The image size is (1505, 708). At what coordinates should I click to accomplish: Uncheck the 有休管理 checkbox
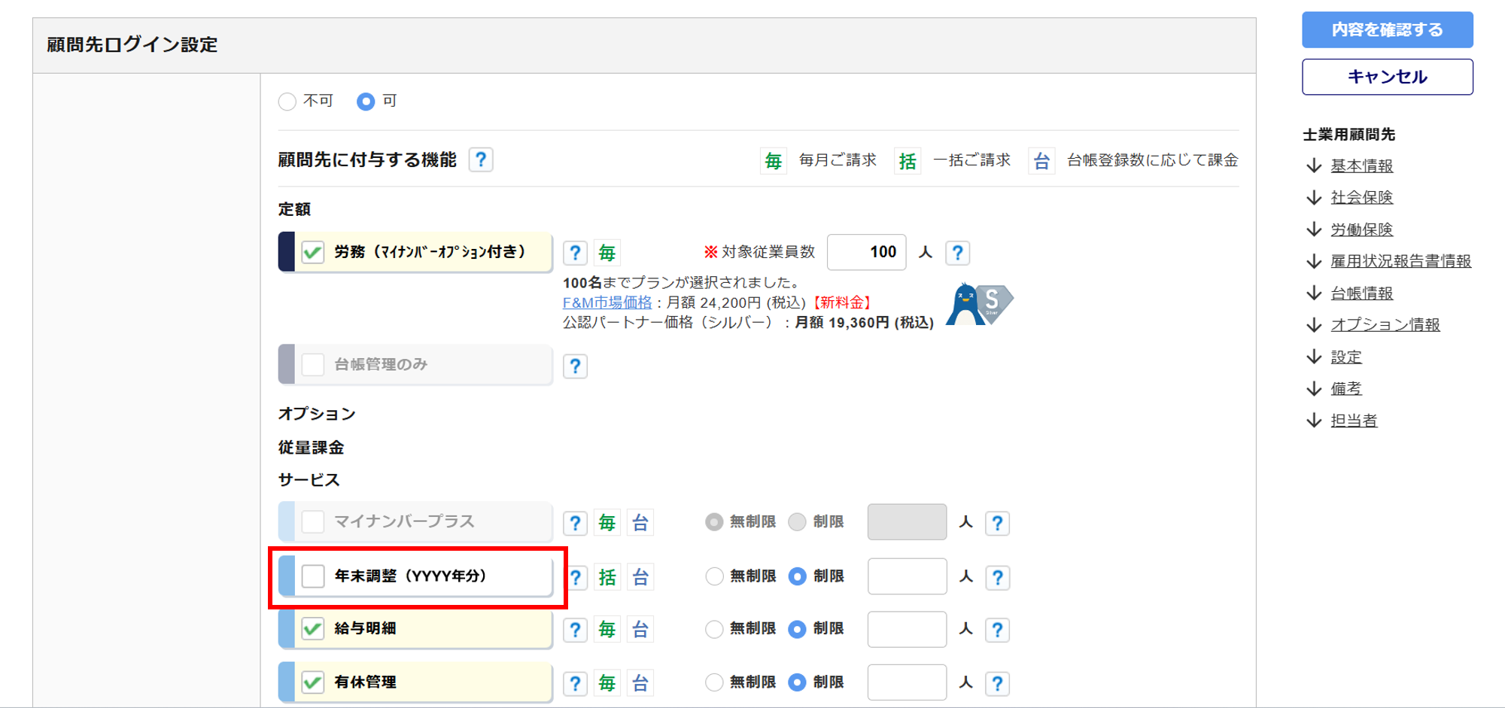click(x=313, y=682)
